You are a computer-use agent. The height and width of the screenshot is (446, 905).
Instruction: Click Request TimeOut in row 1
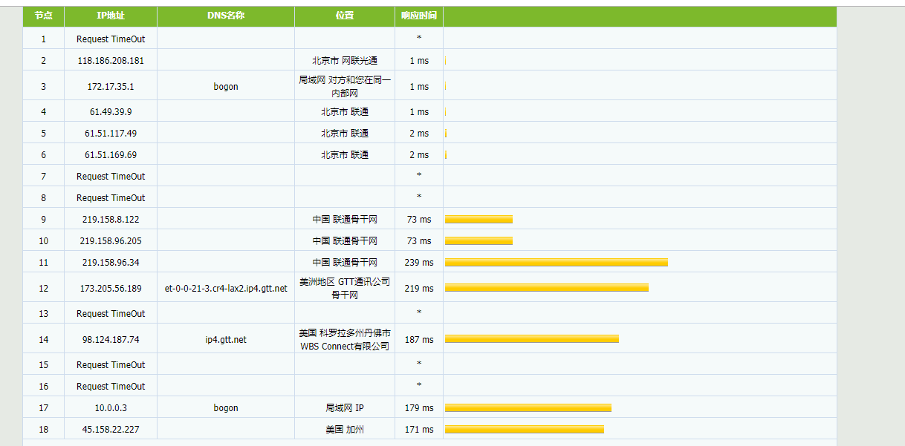point(111,39)
